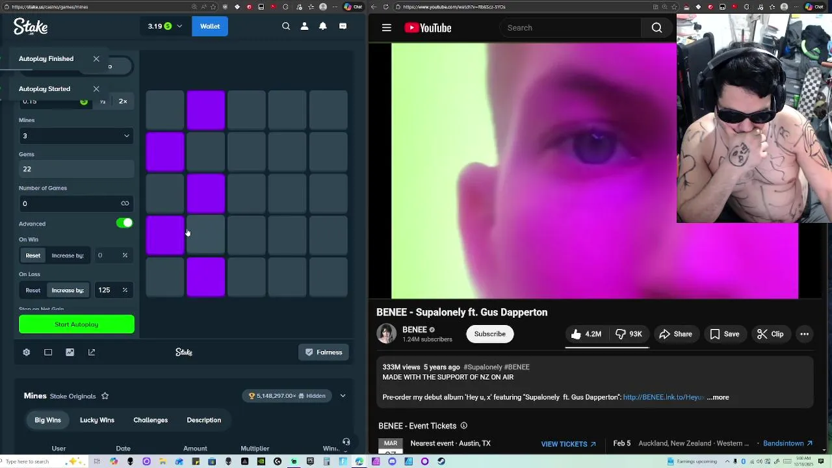Click the event tickets info icon
The image size is (832, 468).
[463, 426]
